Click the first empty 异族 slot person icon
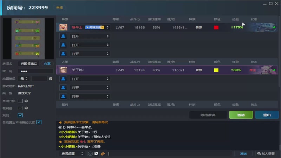Screen dimensions: 281x158 click(63, 36)
